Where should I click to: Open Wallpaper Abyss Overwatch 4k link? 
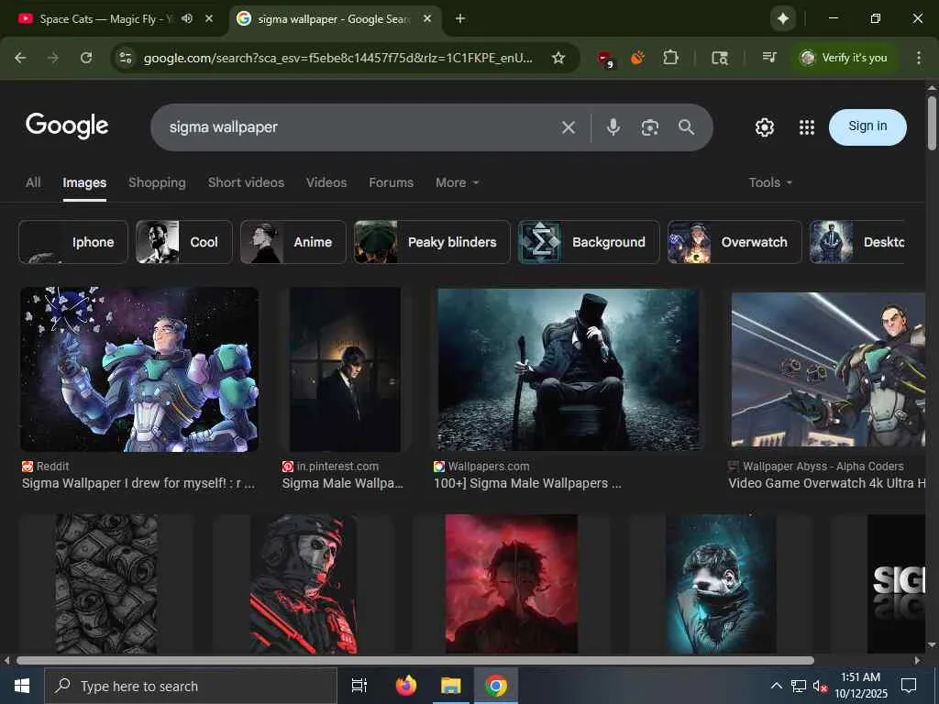pyautogui.click(x=827, y=483)
